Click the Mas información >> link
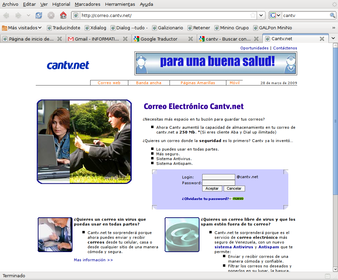This screenshot has width=338, height=280. [x=93, y=260]
